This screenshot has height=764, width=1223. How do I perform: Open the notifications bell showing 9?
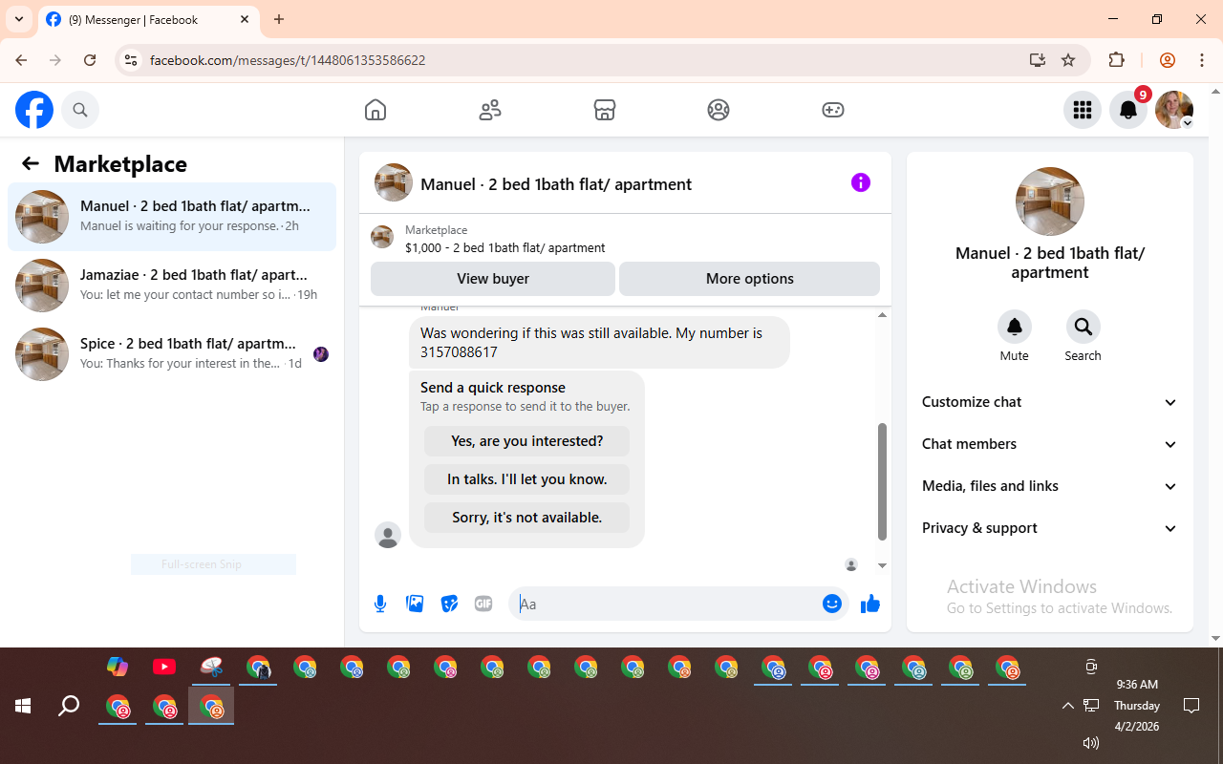pyautogui.click(x=1128, y=110)
